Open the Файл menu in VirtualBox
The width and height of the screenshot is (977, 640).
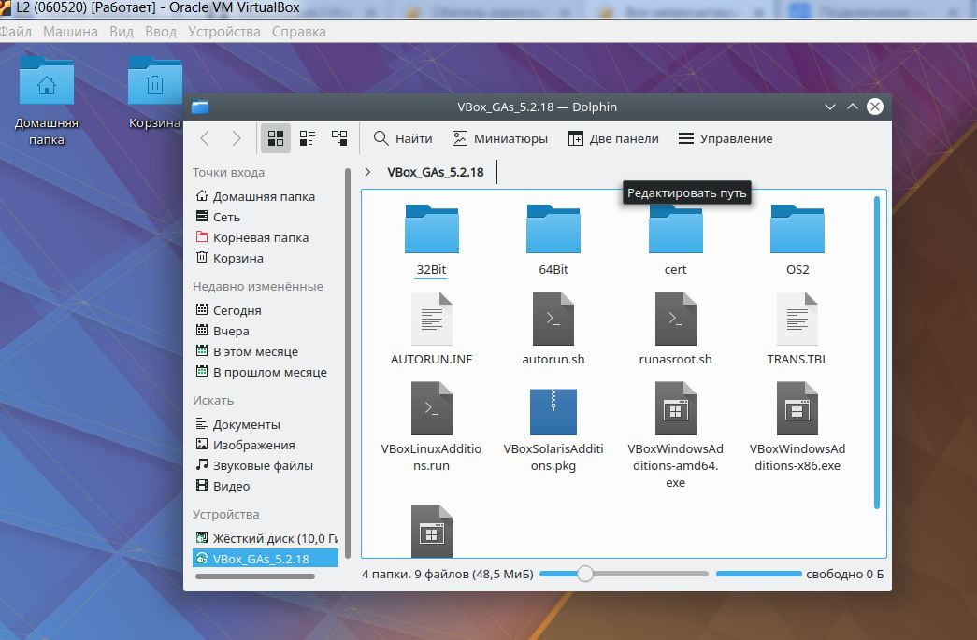[x=16, y=31]
